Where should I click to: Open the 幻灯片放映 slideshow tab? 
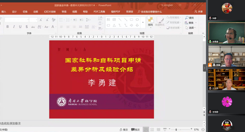click(50, 12)
